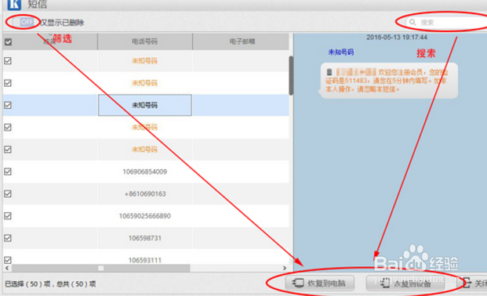This screenshot has width=487, height=296.
Task: Uncheck the checkbox for row +8610690163
Action: tap(8, 193)
